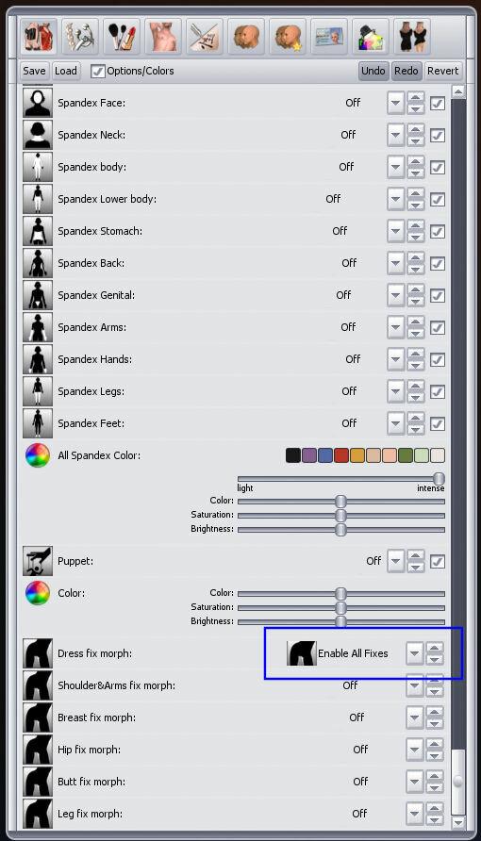481x841 pixels.
Task: Toggle the Spandex Genital checkbox
Action: [438, 295]
